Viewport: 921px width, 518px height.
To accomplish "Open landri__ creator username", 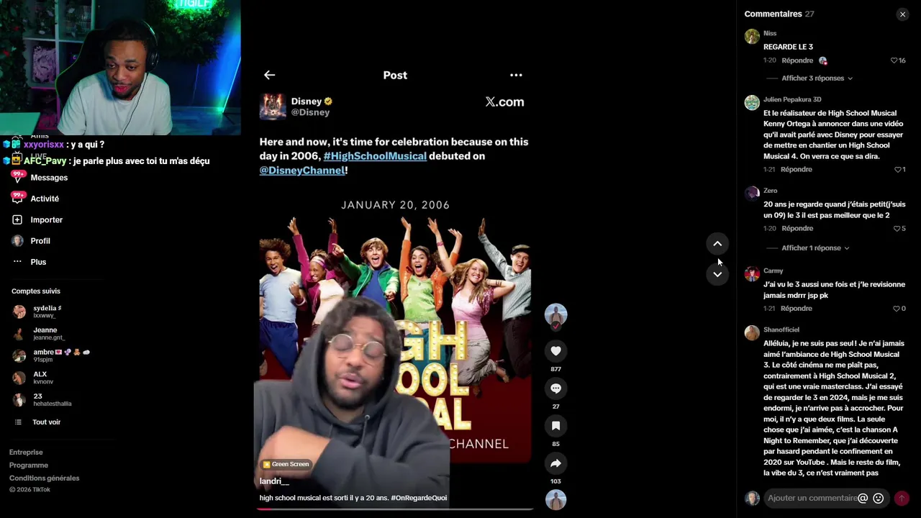I will [x=274, y=481].
